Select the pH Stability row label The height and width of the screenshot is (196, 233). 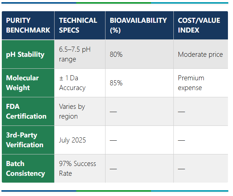tap(25, 55)
